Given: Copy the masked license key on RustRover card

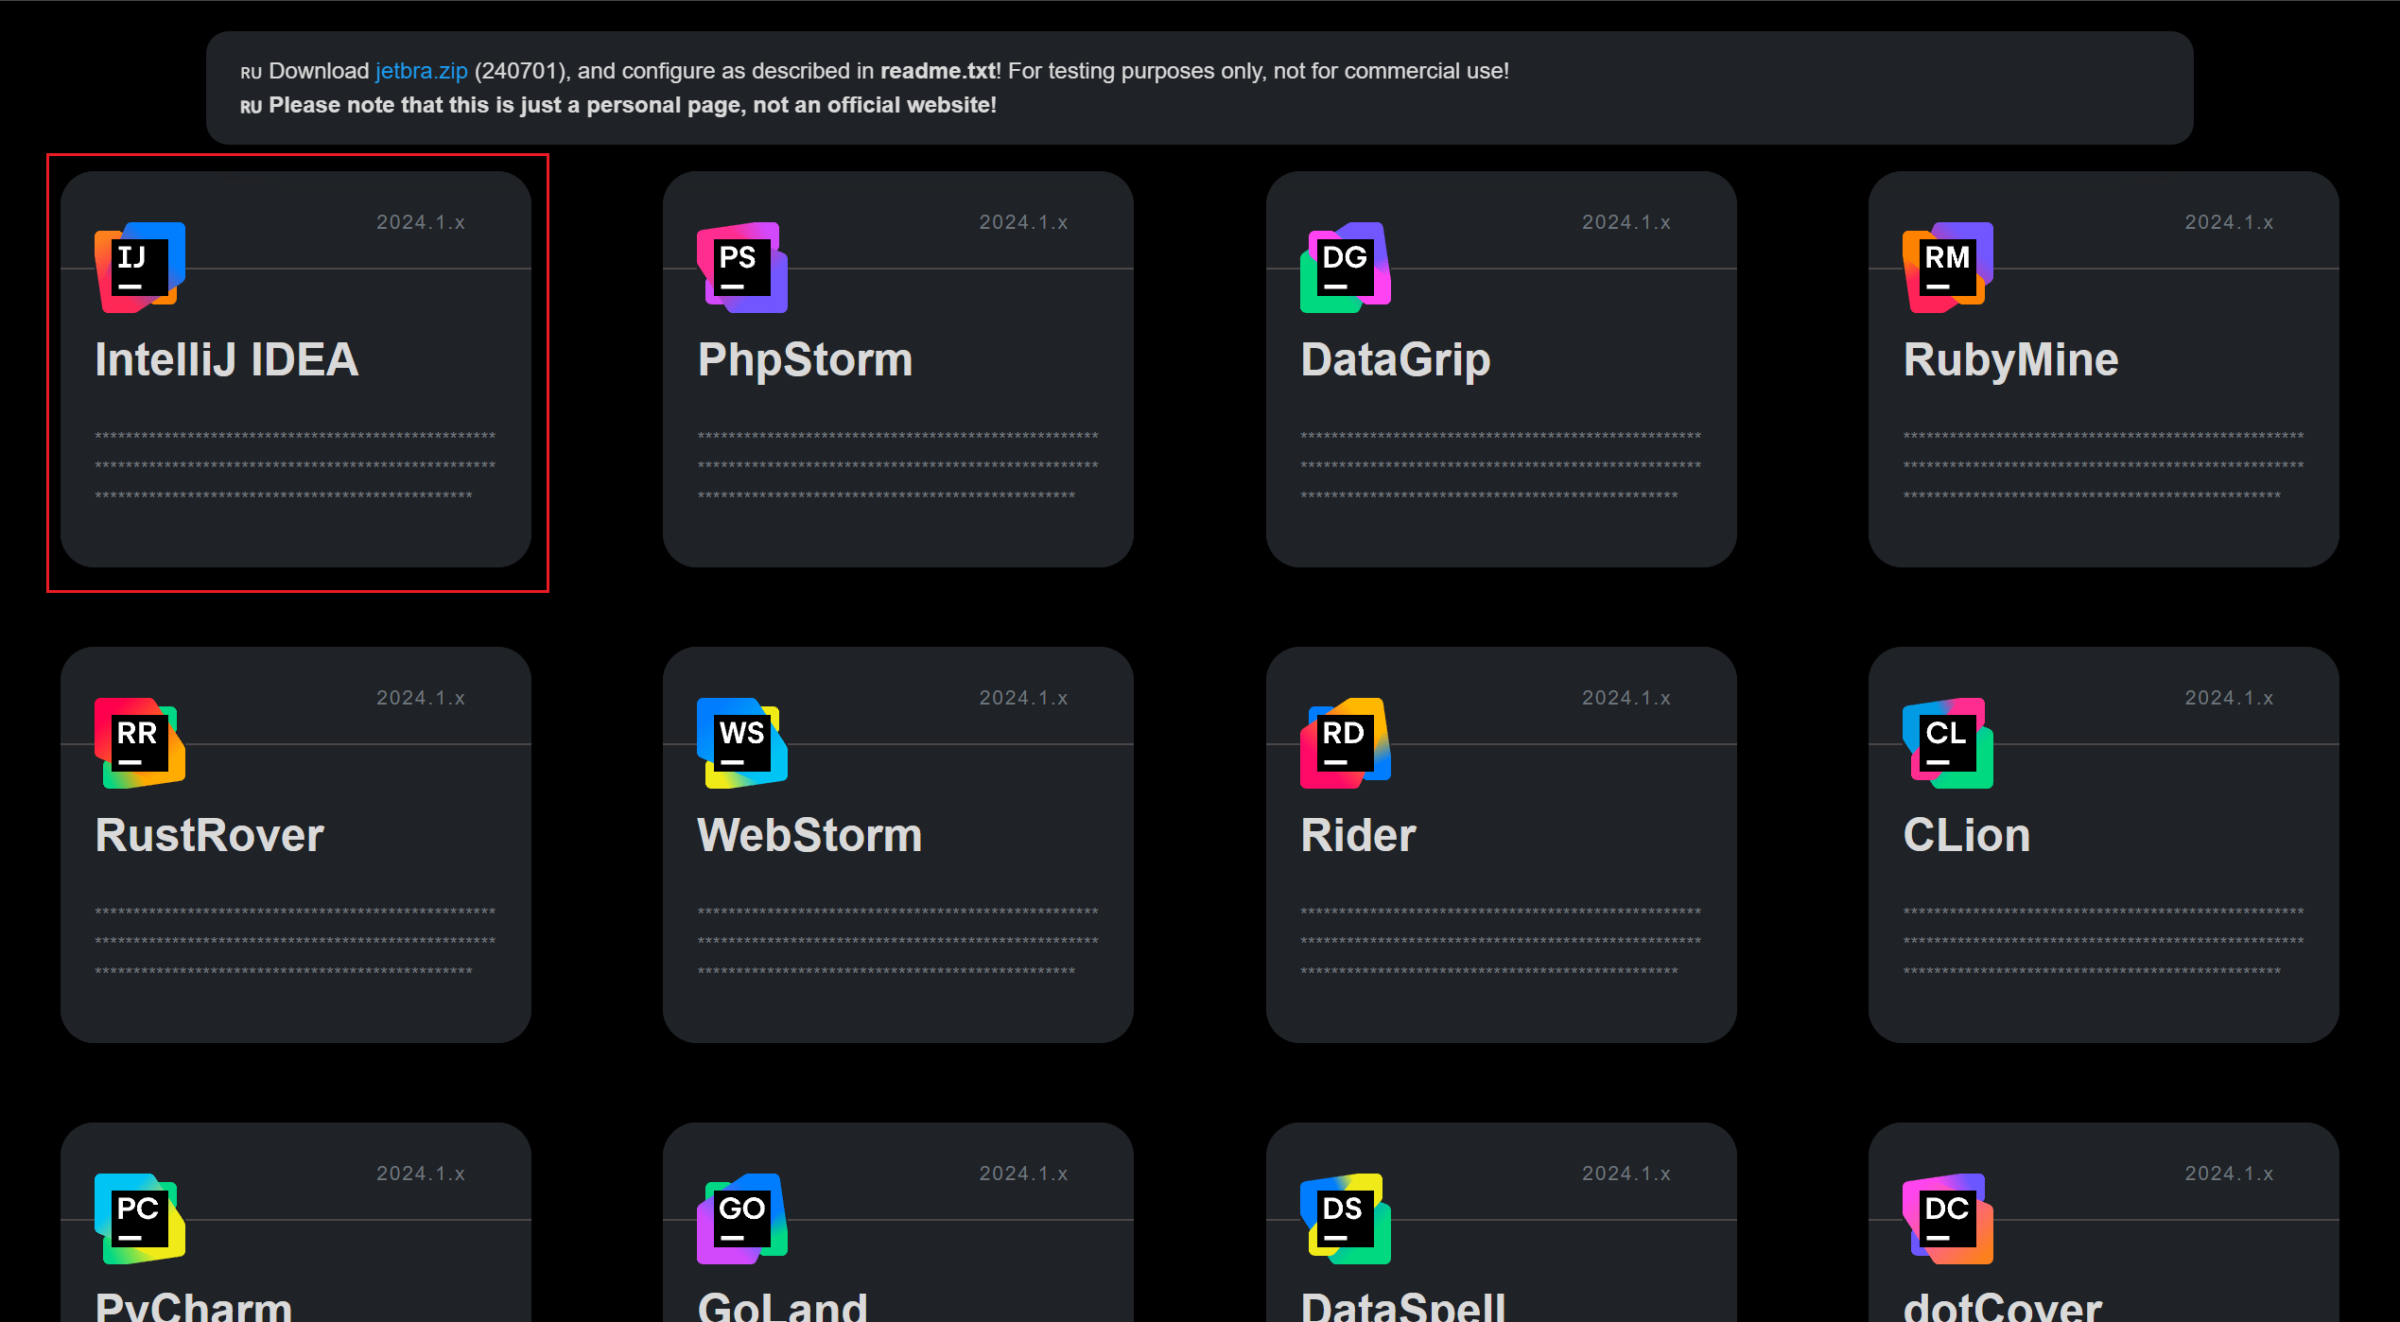Looking at the screenshot, I should 295,941.
